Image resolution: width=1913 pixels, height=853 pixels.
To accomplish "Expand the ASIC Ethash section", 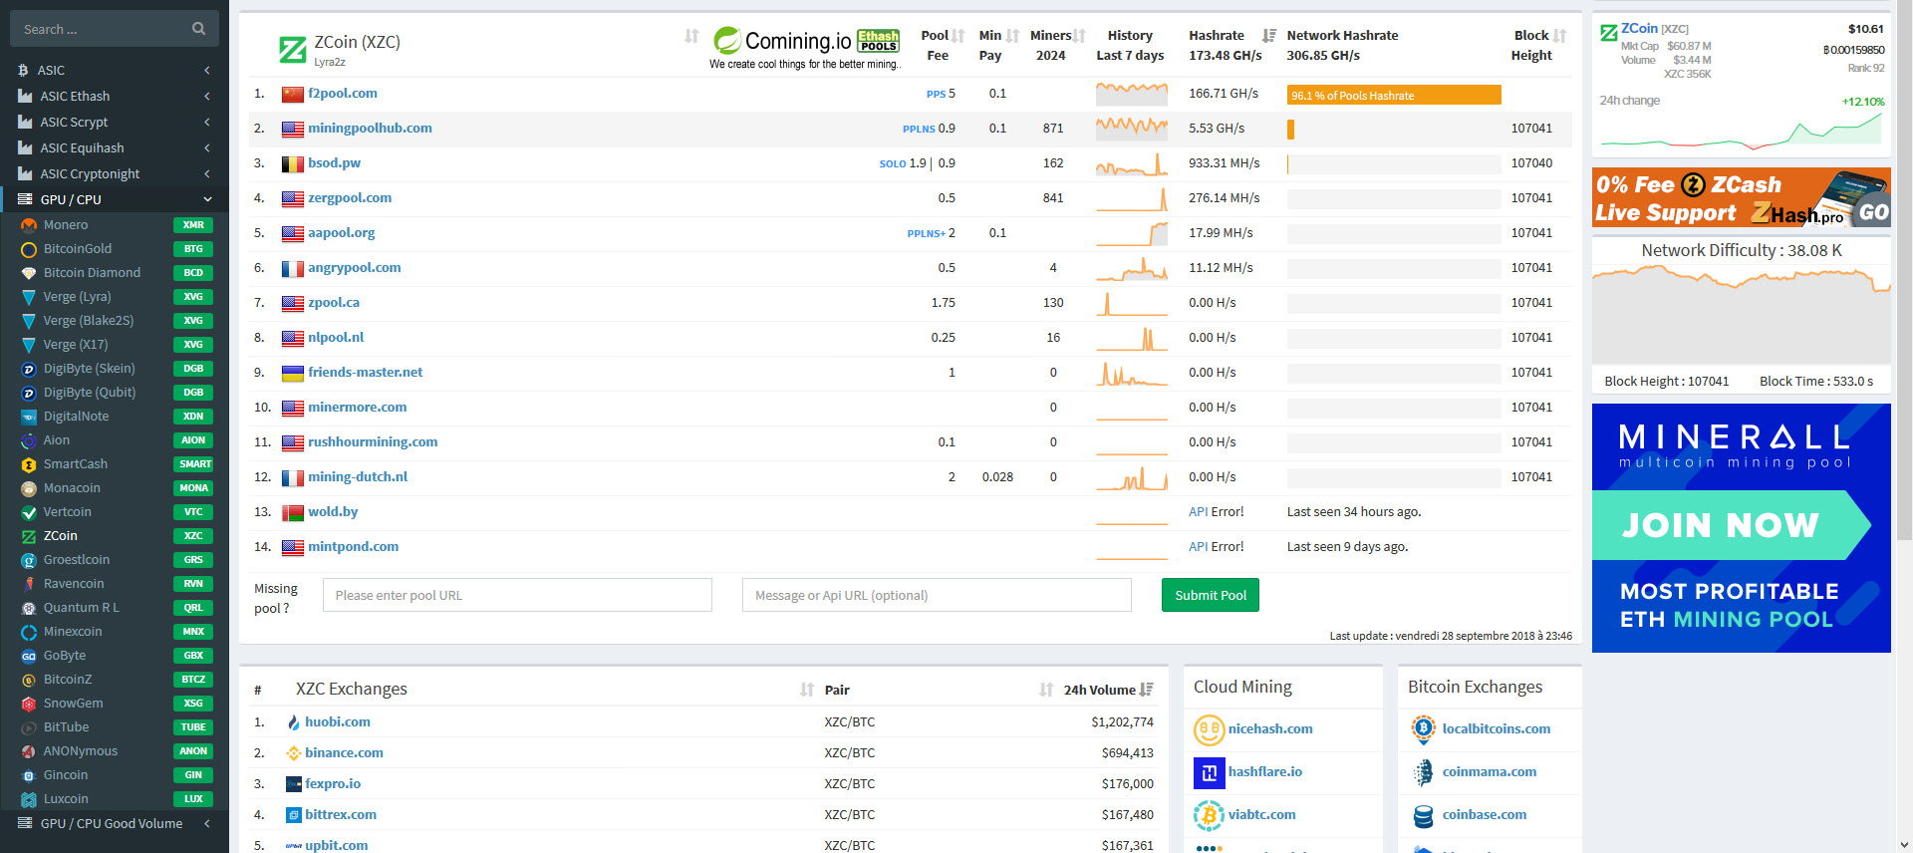I will [x=115, y=96].
